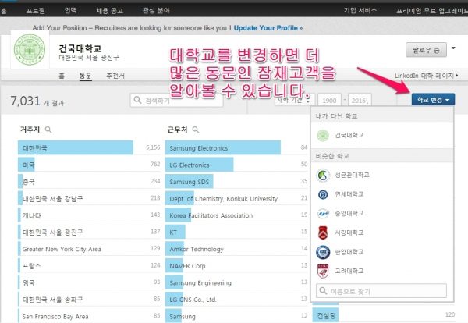Filter by 대한민국 서울 강남구 row
Image resolution: width=468 pixels, height=323 pixels.
click(89, 198)
